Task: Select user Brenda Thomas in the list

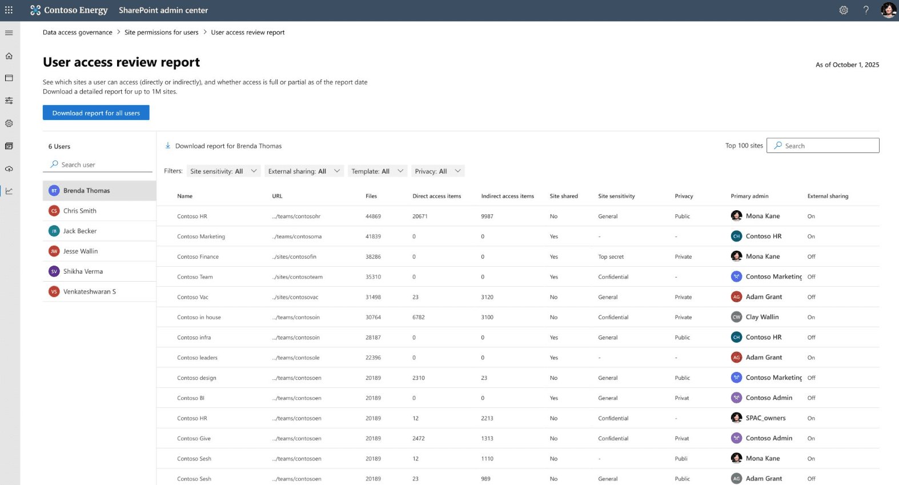Action: (99, 191)
